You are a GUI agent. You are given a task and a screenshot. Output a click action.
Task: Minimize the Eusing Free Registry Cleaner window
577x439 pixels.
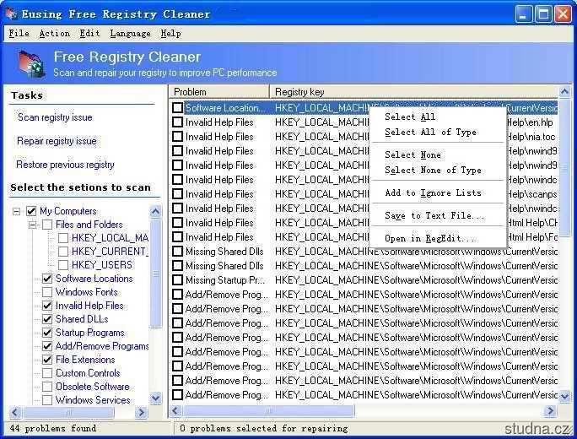pyautogui.click(x=524, y=14)
